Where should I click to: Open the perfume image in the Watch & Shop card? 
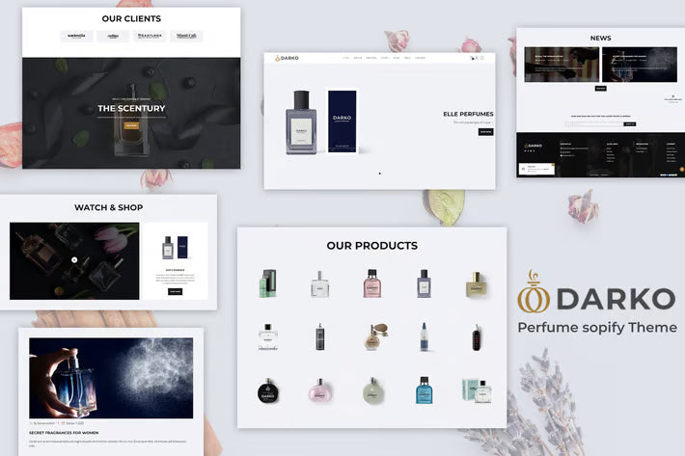176,247
